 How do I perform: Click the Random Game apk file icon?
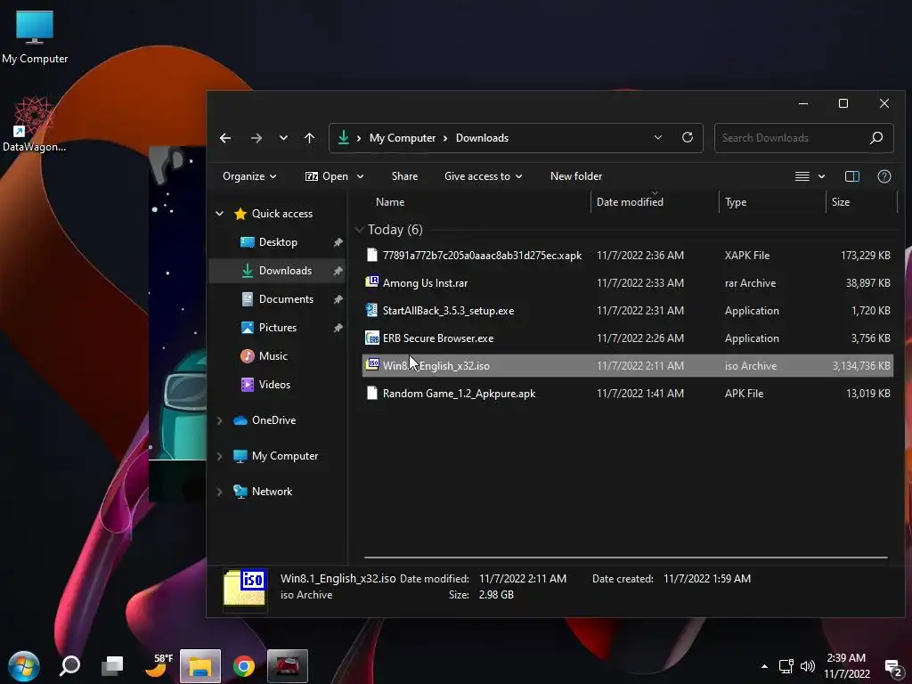[371, 393]
